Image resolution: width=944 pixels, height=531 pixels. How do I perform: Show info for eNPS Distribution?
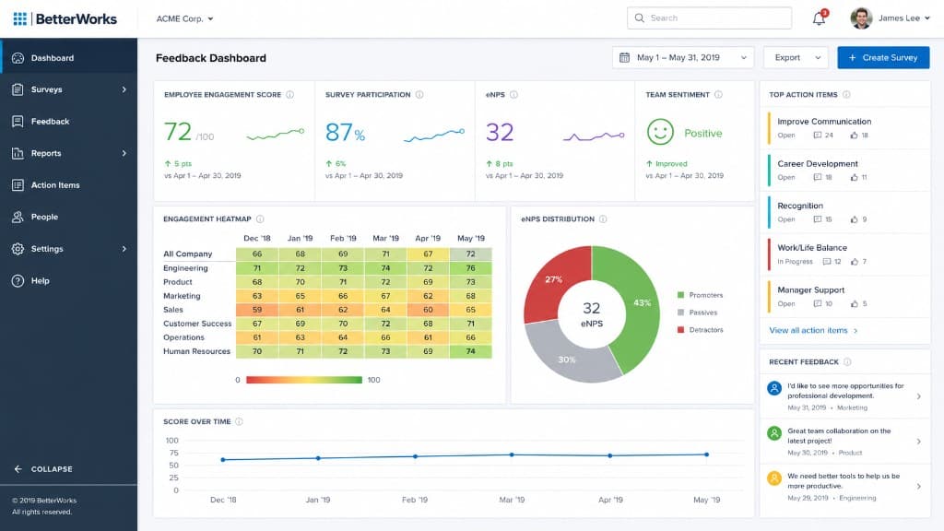point(603,219)
